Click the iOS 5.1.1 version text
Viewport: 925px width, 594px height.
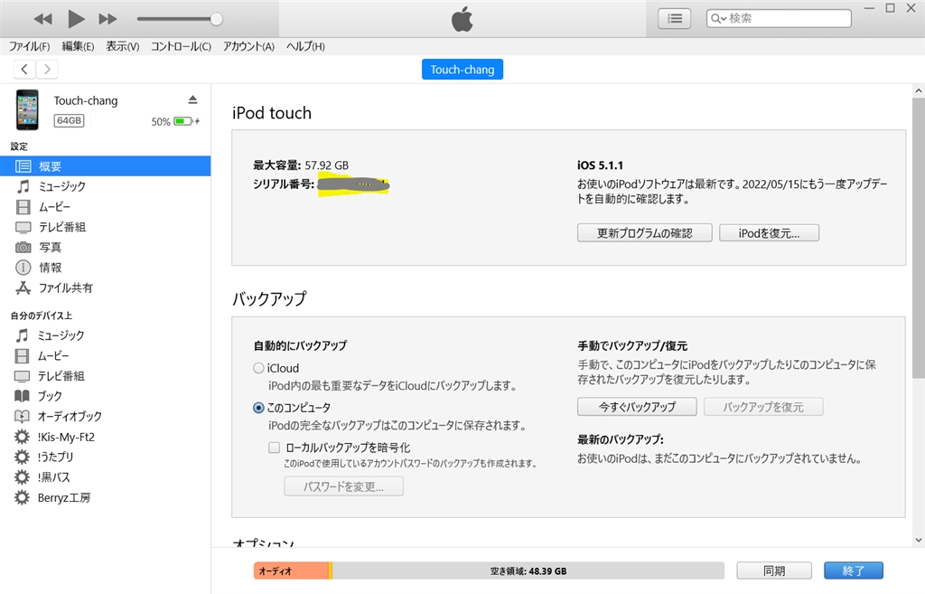(x=600, y=165)
